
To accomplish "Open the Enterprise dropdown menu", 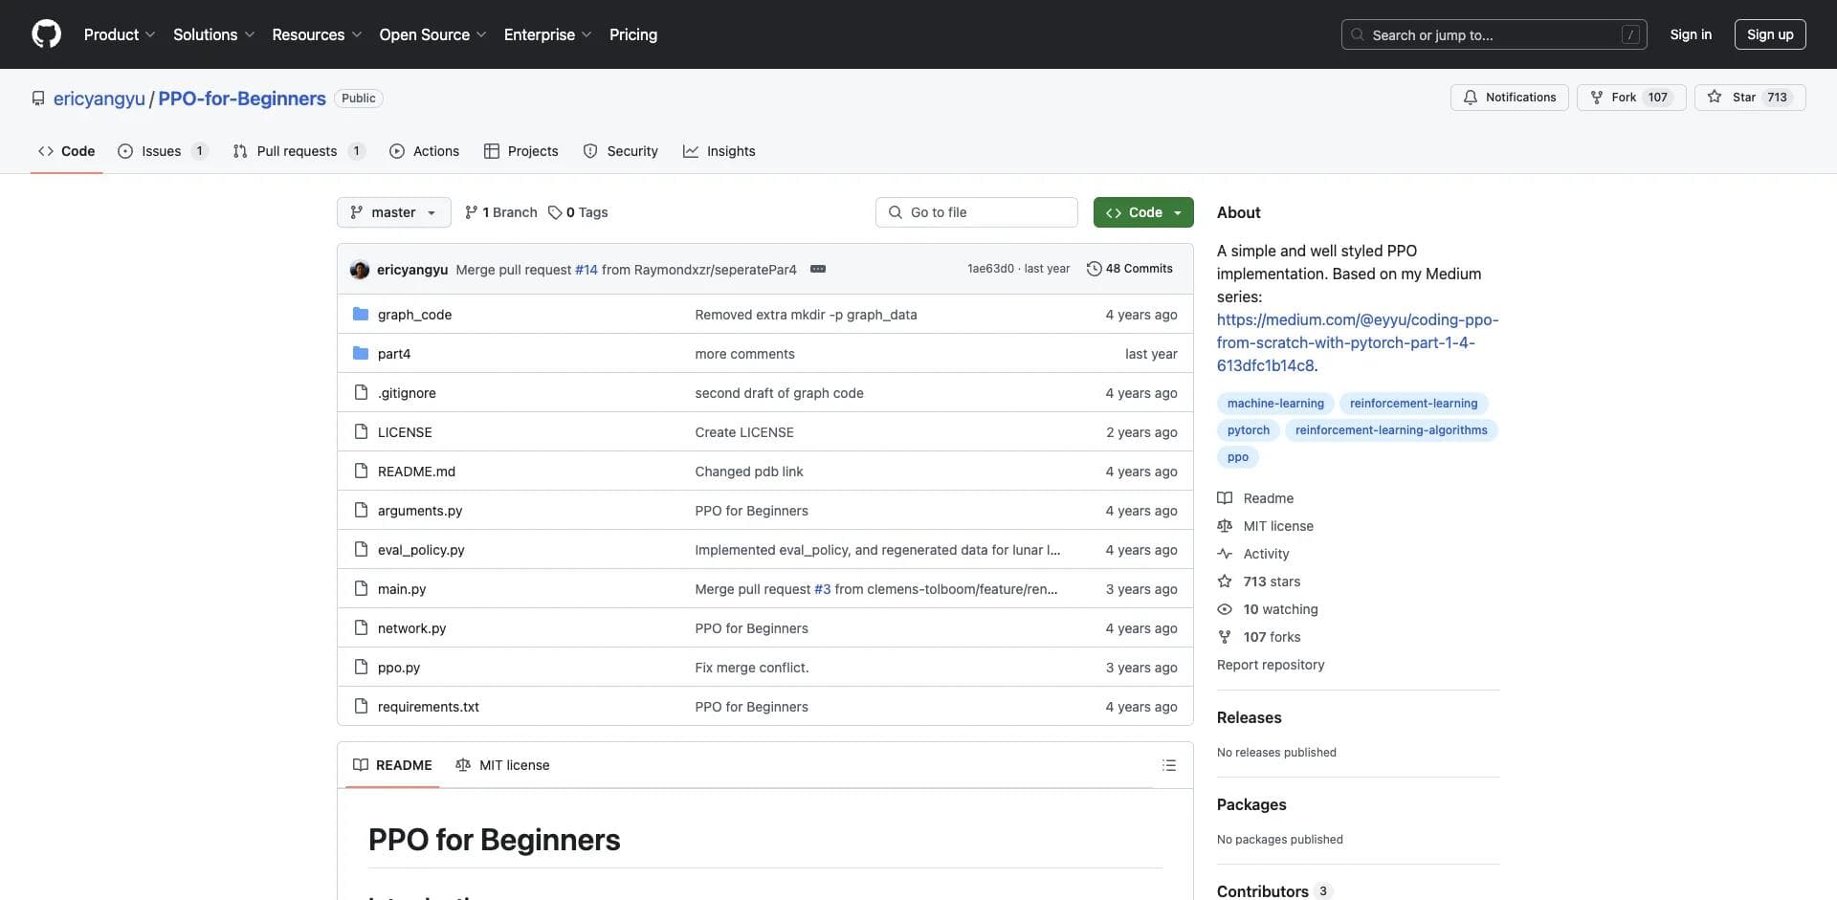I will click(x=547, y=34).
